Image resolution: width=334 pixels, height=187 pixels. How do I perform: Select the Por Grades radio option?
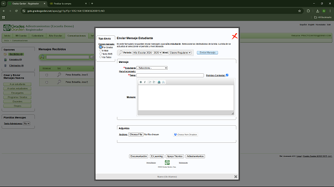pos(101,47)
